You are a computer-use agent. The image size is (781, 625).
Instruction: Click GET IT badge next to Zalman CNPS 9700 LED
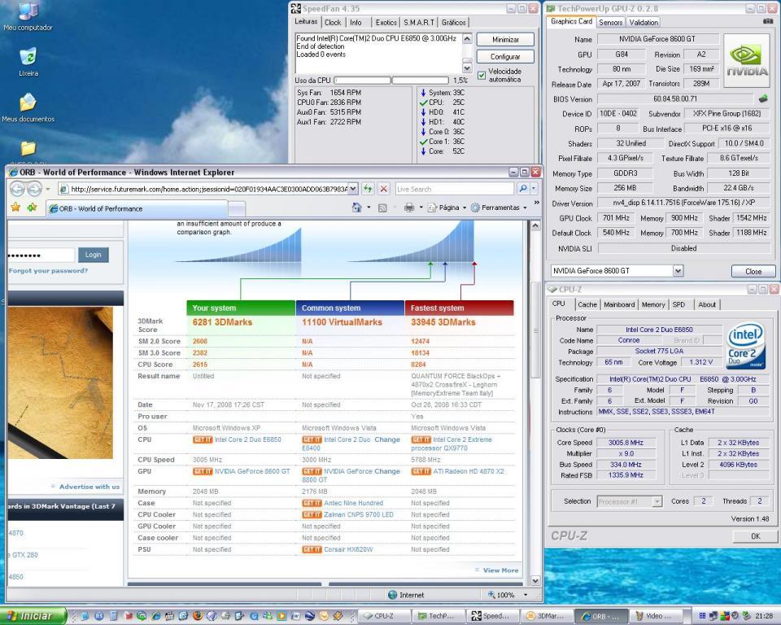[312, 514]
